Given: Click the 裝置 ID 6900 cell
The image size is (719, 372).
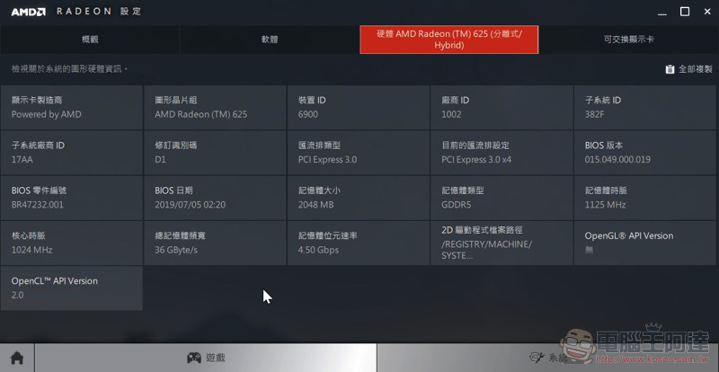Looking at the screenshot, I should coord(359,107).
